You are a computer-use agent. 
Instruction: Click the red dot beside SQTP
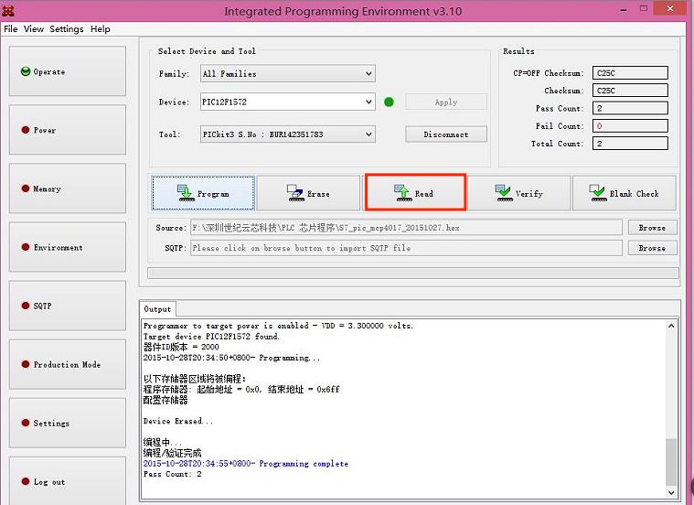[26, 306]
